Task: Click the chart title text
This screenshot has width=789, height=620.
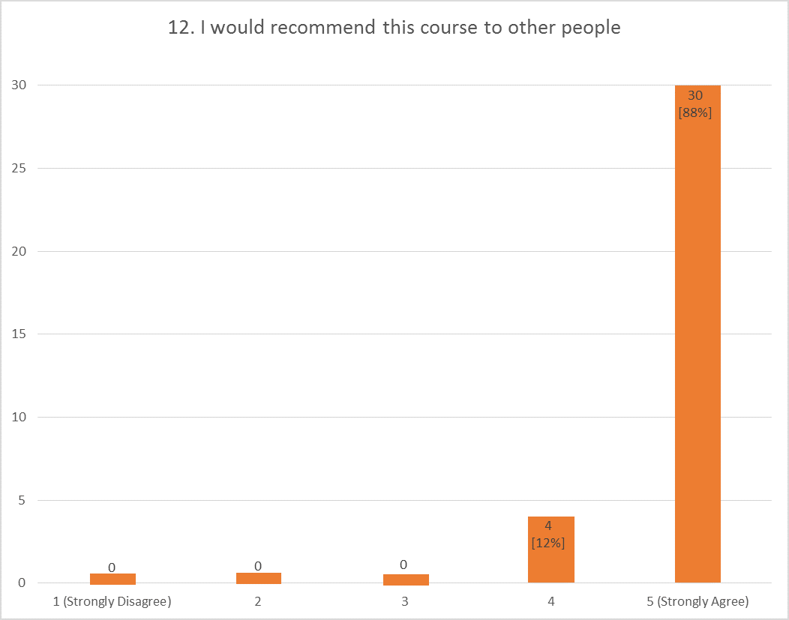Action: pyautogui.click(x=394, y=28)
